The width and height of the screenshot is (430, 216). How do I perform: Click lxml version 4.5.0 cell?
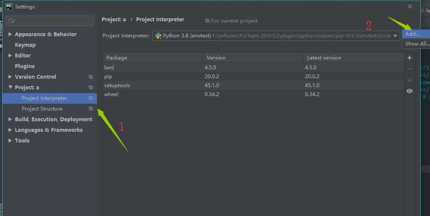click(211, 68)
